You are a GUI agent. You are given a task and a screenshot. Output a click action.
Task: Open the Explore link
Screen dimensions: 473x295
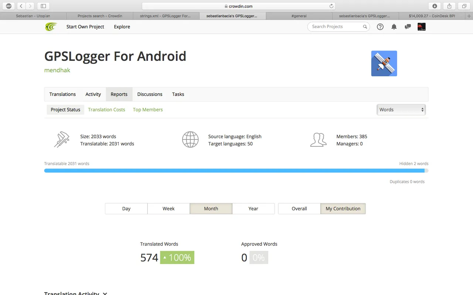point(122,27)
